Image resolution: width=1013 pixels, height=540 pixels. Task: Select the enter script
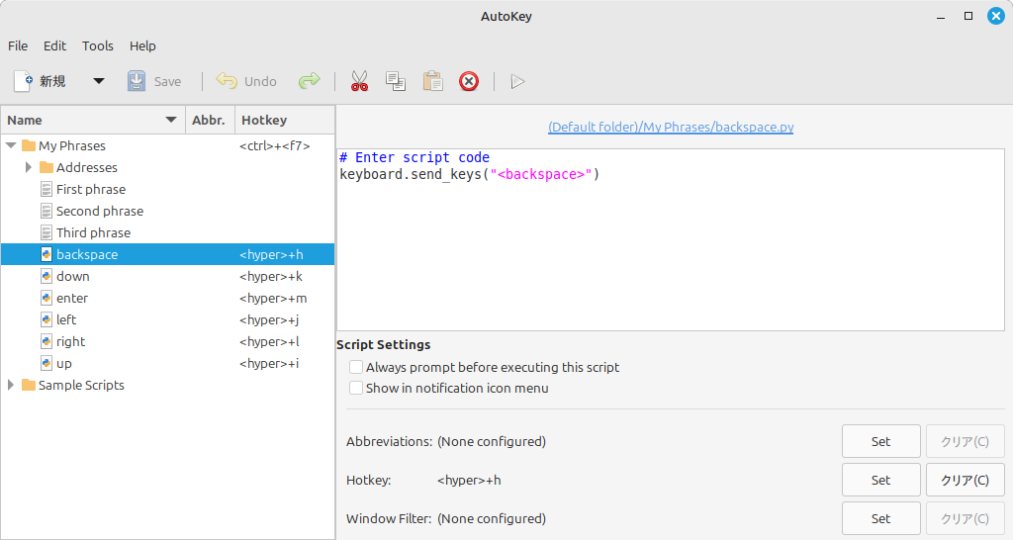point(71,298)
